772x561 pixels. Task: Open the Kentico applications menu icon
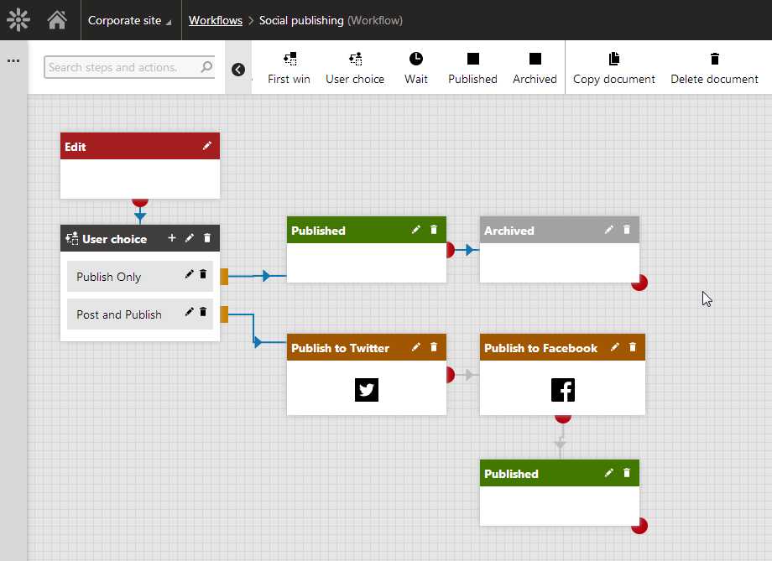point(18,18)
